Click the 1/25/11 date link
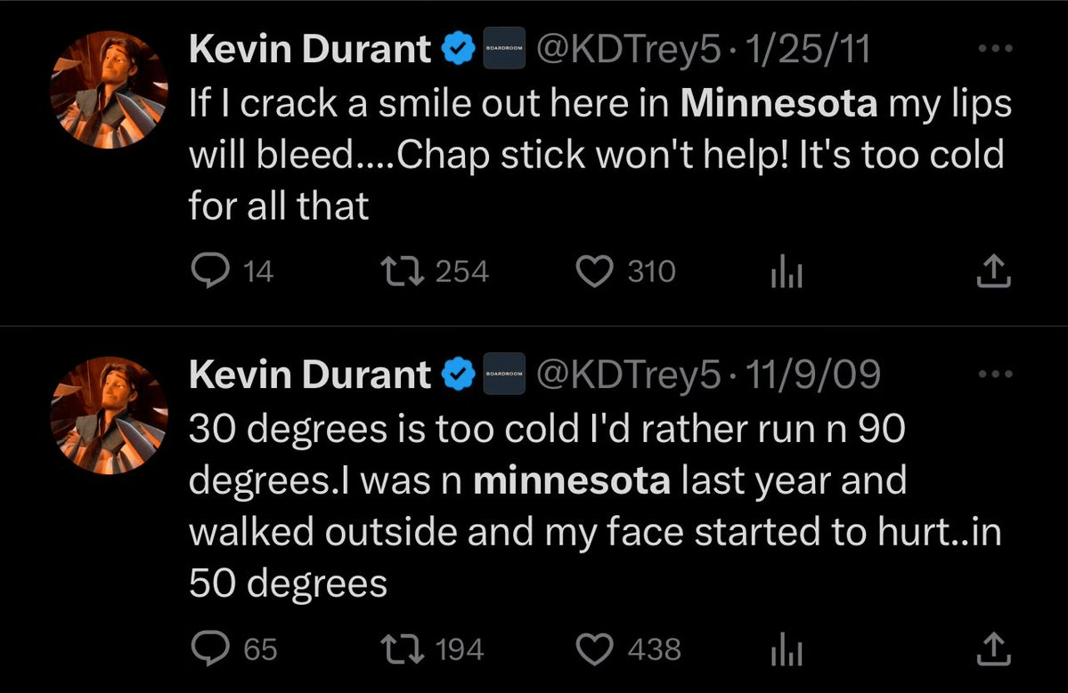 pos(808,49)
